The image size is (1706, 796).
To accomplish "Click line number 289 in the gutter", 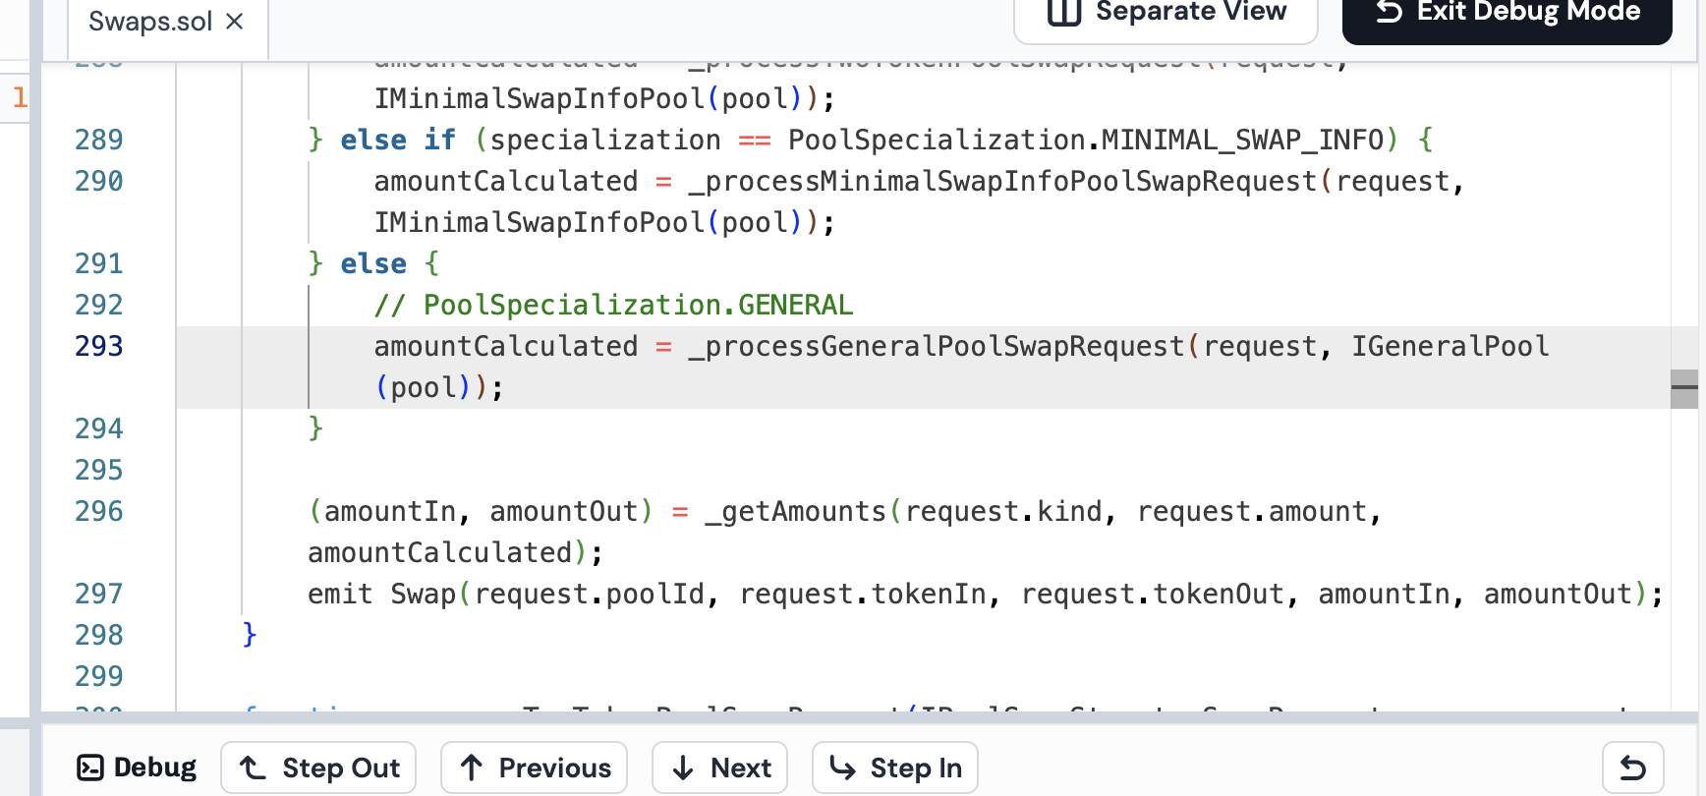I will click(99, 141).
